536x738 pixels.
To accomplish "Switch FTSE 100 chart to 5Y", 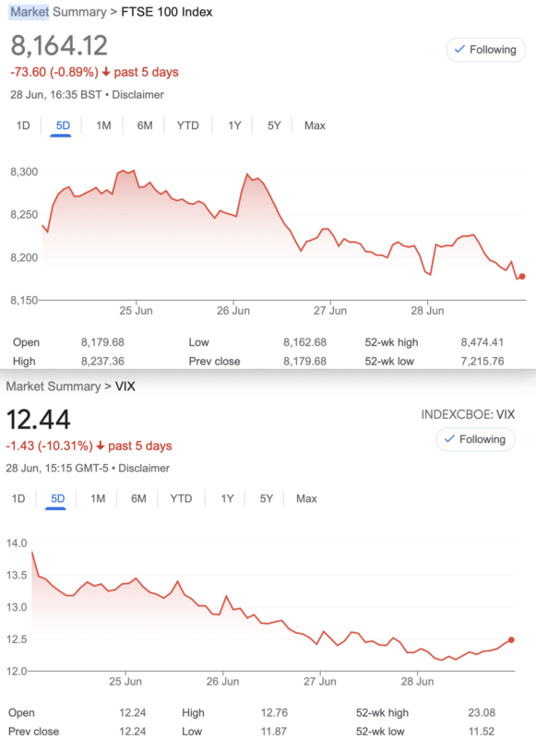I will pos(274,125).
